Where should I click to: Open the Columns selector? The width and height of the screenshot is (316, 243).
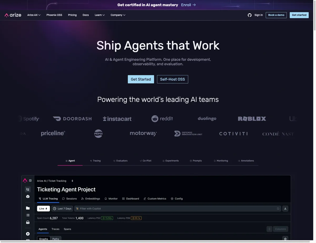tap(280, 229)
